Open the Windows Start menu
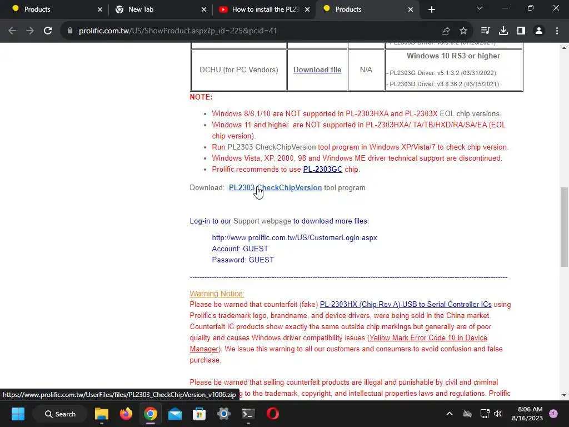Screen dimensions: 569x427 pyautogui.click(x=18, y=414)
